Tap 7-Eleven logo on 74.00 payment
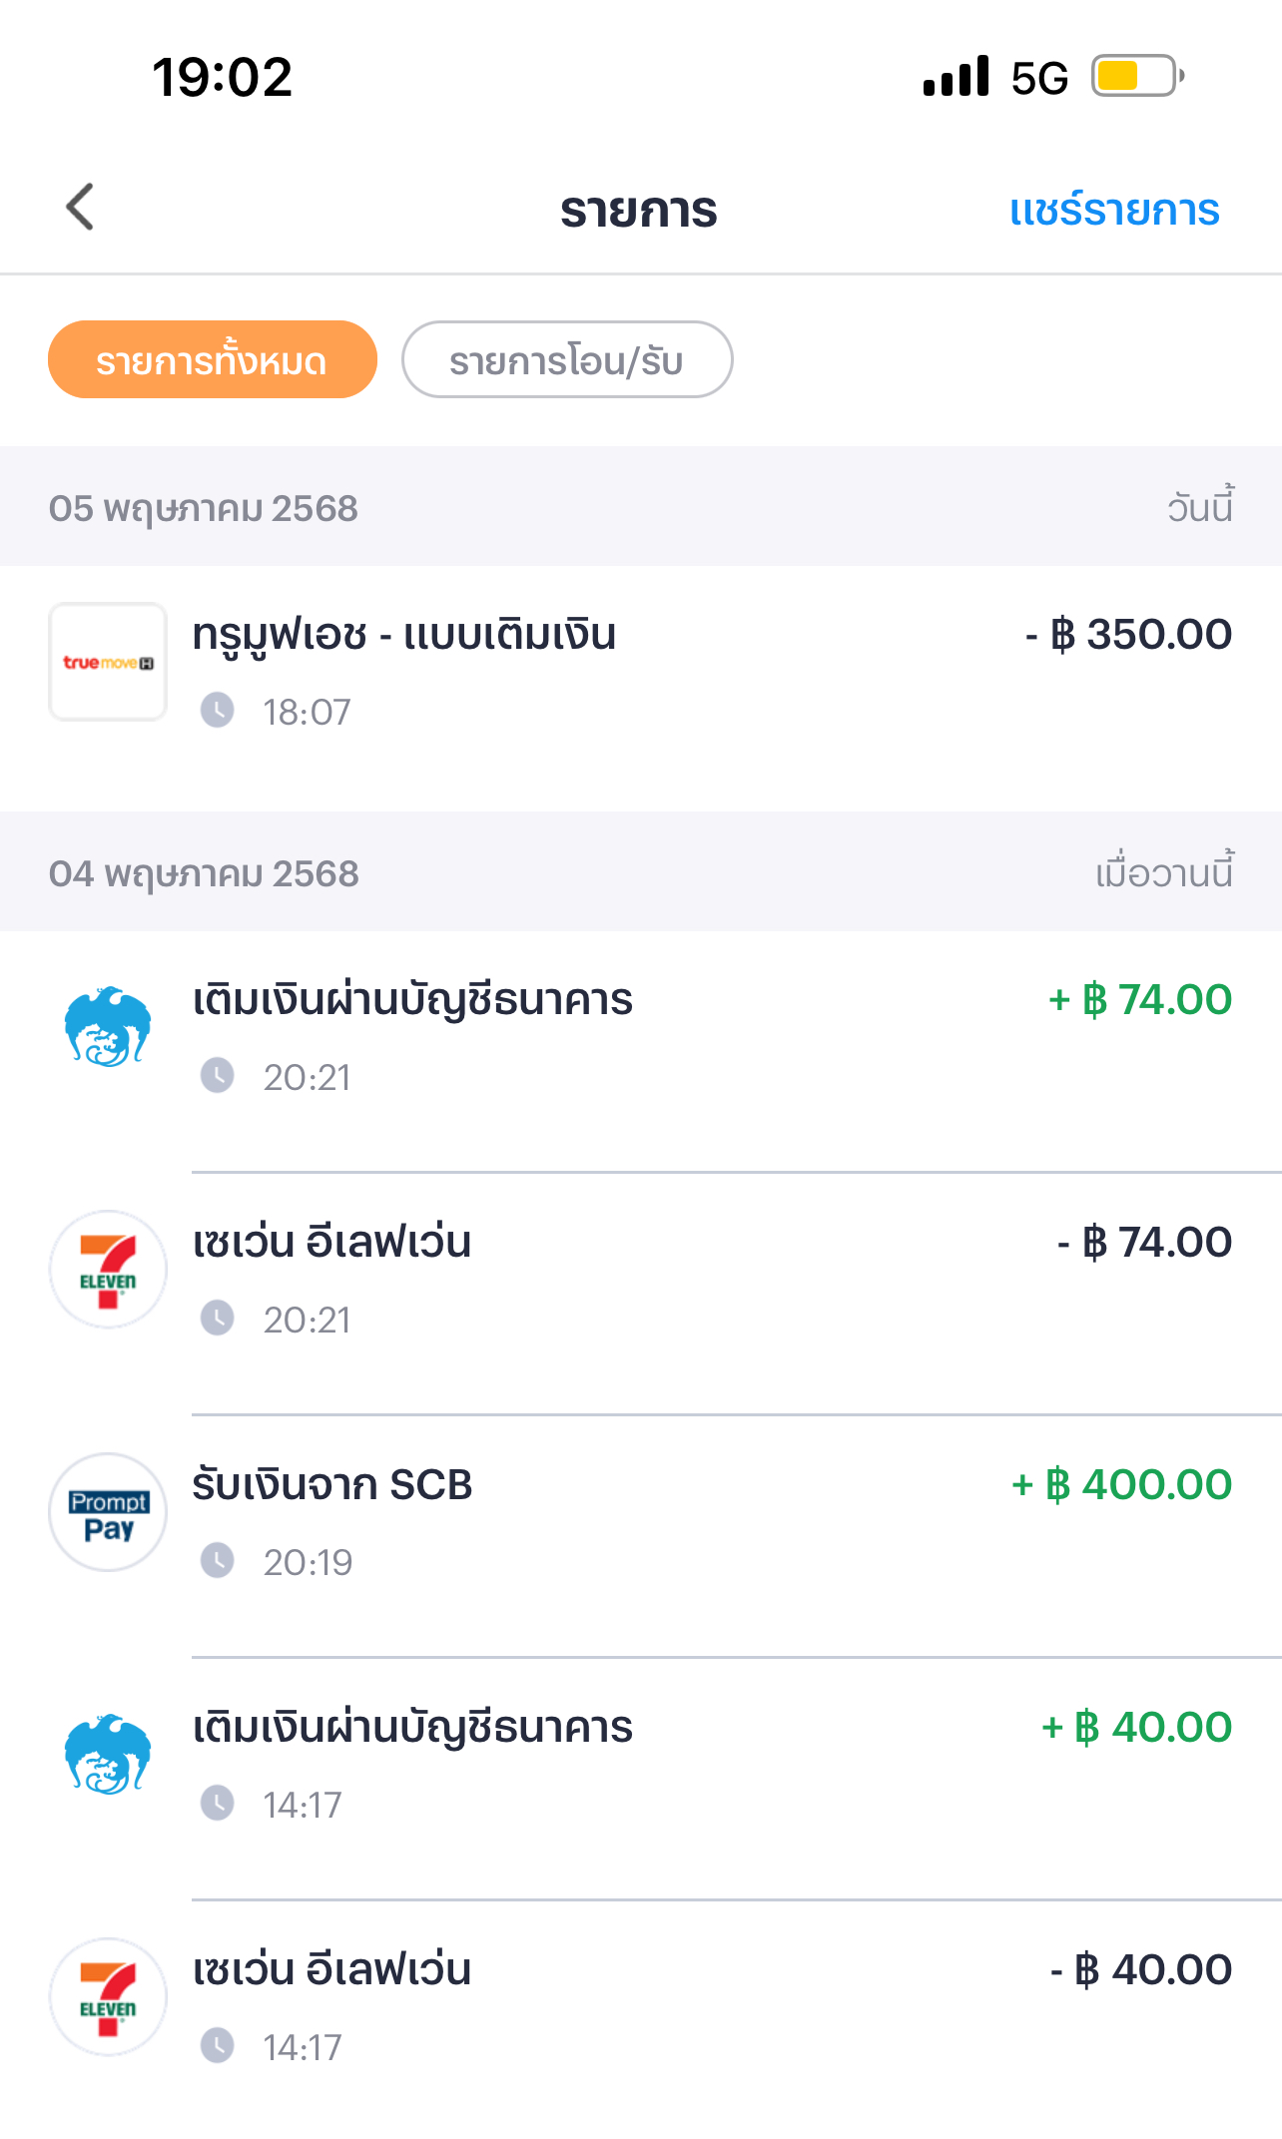1282x2139 pixels. 108,1270
